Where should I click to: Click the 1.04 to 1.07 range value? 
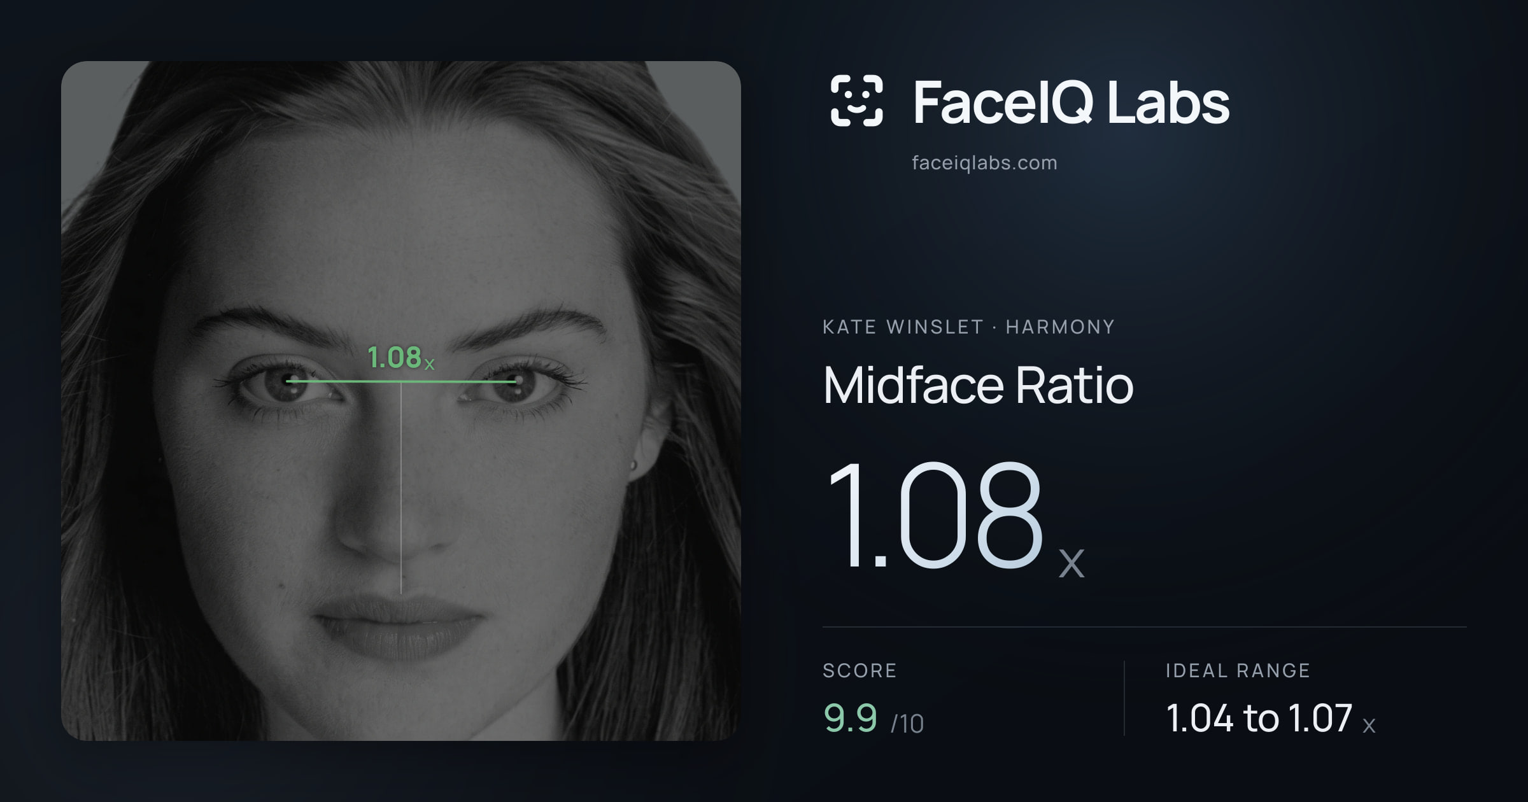tap(1271, 719)
